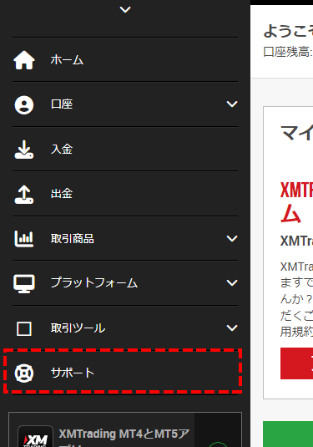Go to 入金 menu item
The width and height of the screenshot is (313, 447).
pyautogui.click(x=125, y=149)
